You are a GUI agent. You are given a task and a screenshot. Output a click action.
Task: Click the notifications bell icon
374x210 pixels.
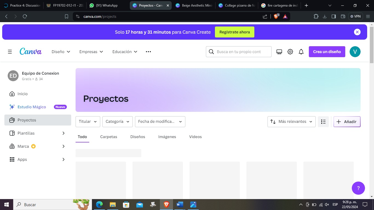(301, 52)
